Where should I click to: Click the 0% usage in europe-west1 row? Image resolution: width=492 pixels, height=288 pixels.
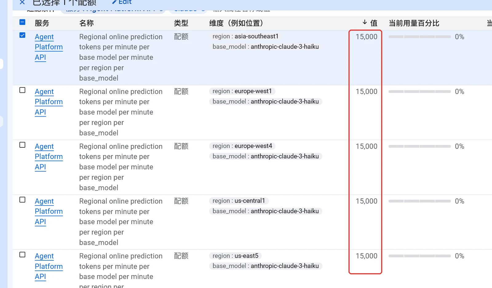click(x=459, y=91)
